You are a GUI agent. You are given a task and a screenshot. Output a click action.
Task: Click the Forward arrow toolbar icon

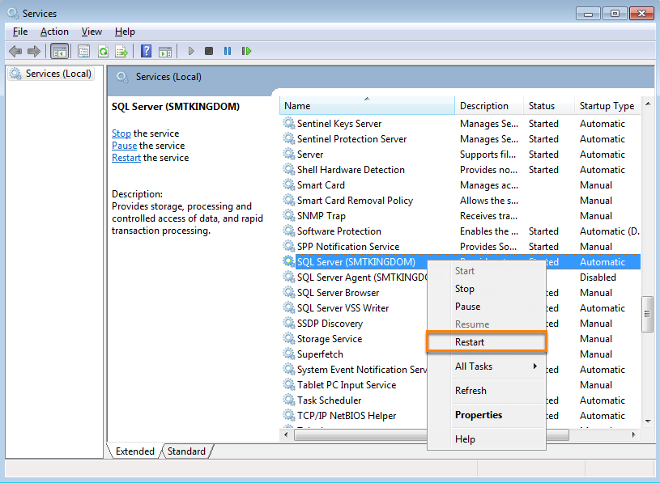point(34,51)
